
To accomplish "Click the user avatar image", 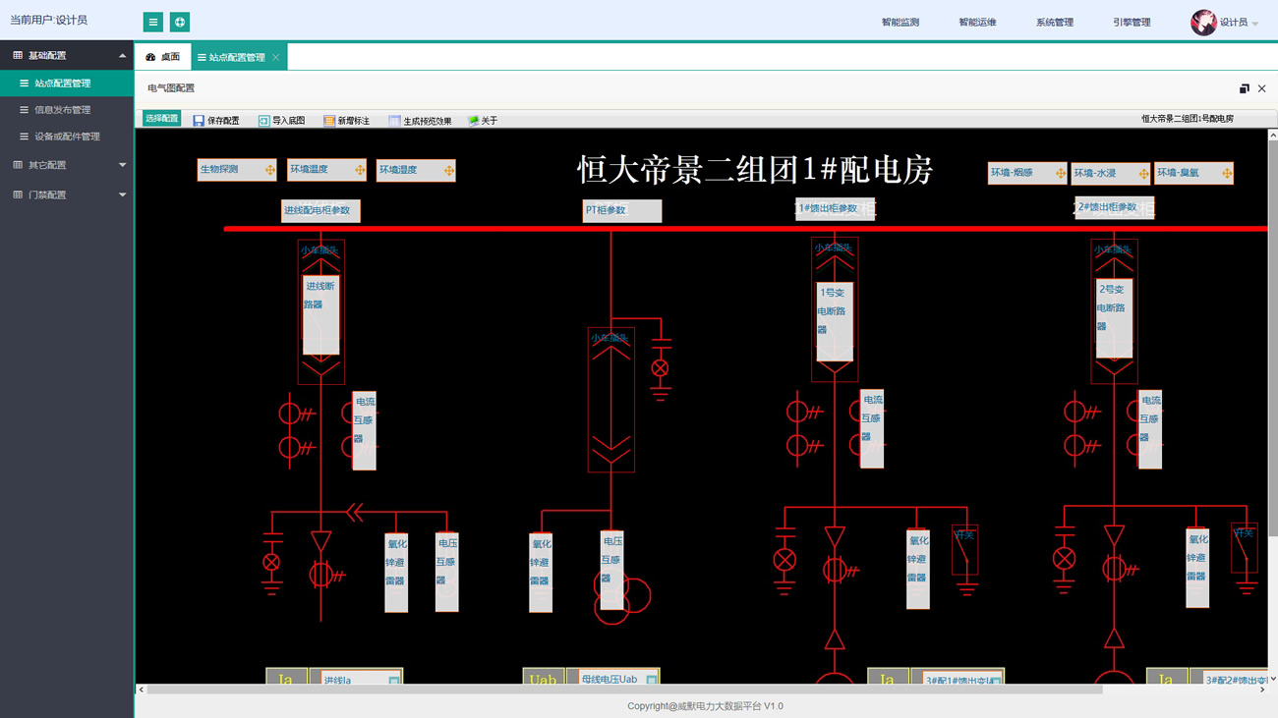I will pos(1203,22).
